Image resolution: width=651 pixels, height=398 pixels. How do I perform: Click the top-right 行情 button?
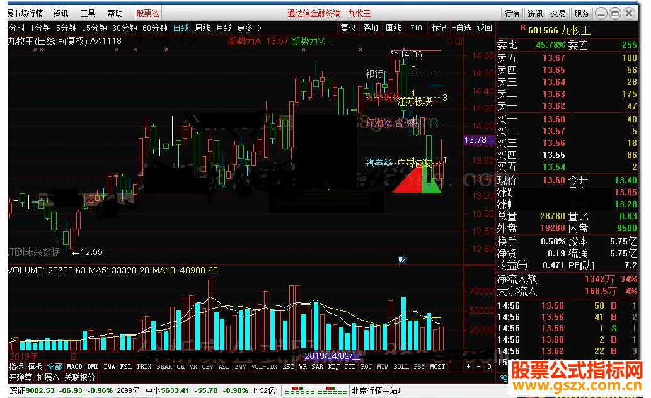tap(512, 13)
